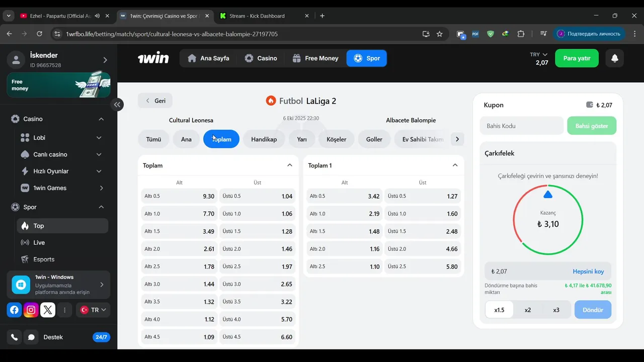Show more social links three-dot icon
The width and height of the screenshot is (644, 362).
coord(64,310)
